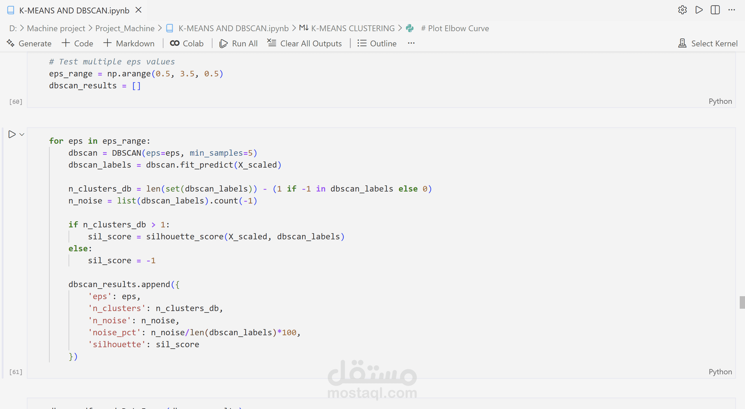Open the Project_Machine breadcrumb

[x=125, y=28]
